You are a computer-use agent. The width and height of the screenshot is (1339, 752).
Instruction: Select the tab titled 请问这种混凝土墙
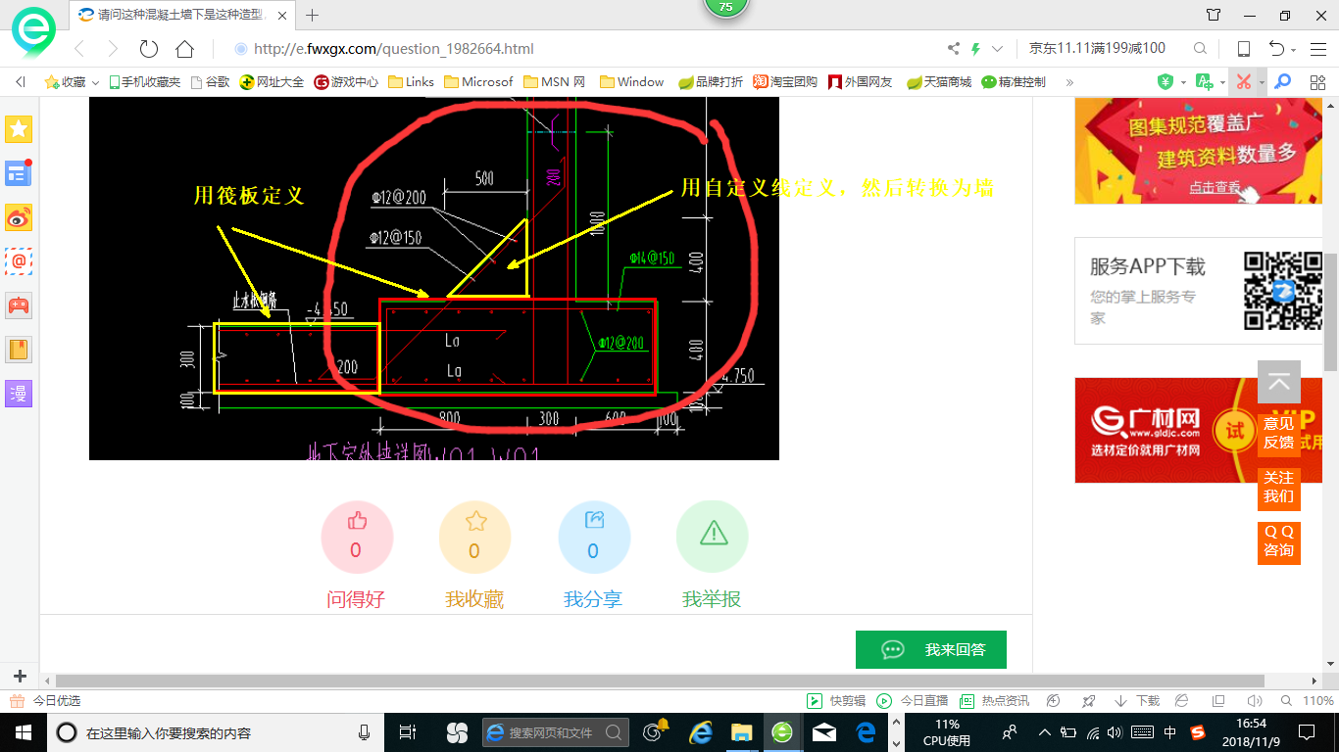coord(183,15)
